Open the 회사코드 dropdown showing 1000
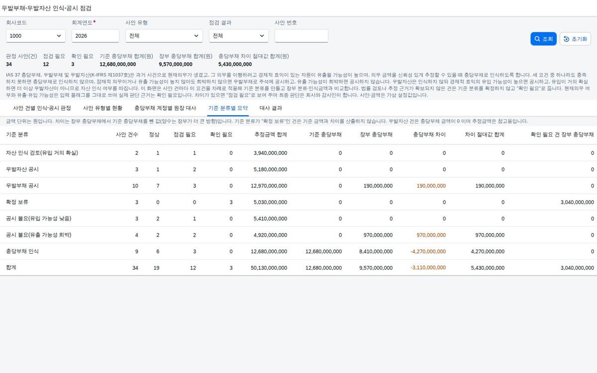The width and height of the screenshot is (597, 373). click(36, 36)
